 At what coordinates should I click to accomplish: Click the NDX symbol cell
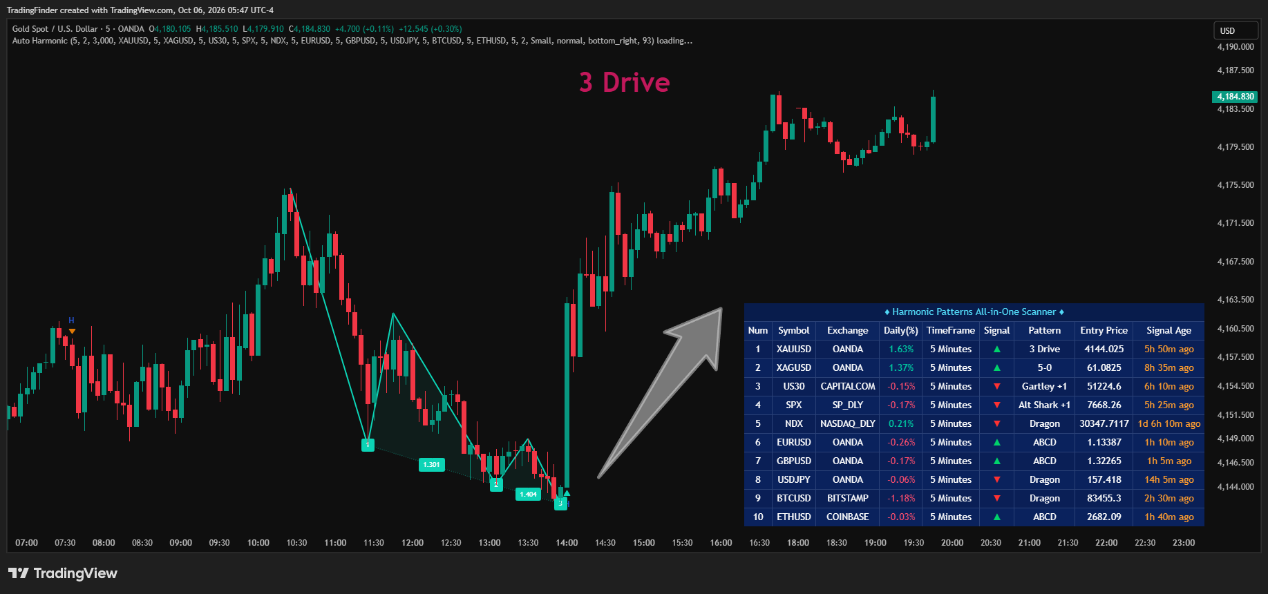point(794,424)
